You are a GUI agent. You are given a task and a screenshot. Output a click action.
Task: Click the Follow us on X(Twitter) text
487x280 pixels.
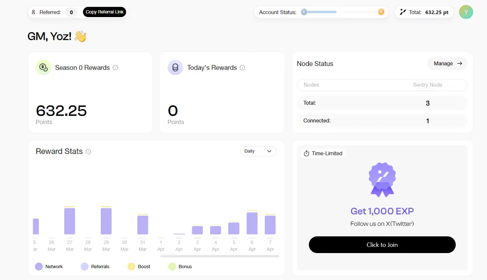[x=382, y=224]
